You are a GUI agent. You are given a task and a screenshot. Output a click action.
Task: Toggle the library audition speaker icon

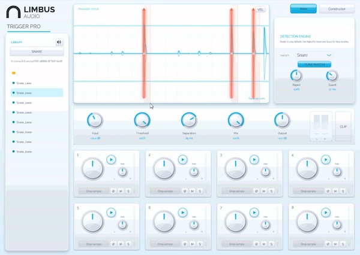[x=59, y=42]
